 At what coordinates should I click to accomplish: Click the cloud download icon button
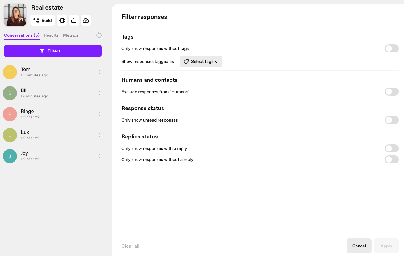pos(86,20)
